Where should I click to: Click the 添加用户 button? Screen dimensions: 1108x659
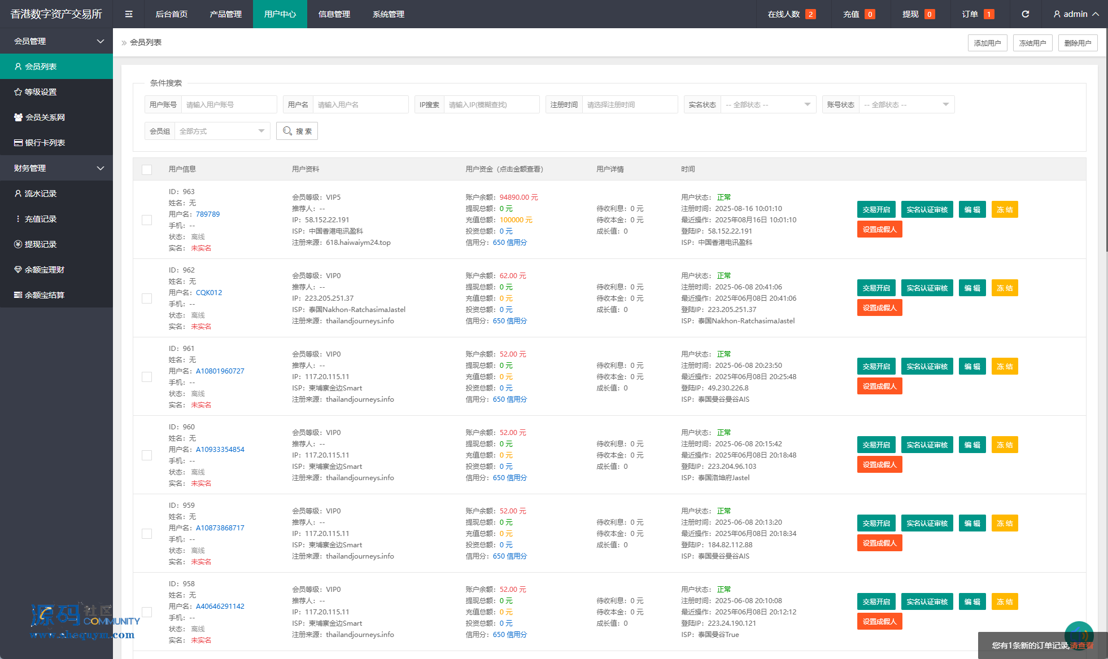[987, 43]
